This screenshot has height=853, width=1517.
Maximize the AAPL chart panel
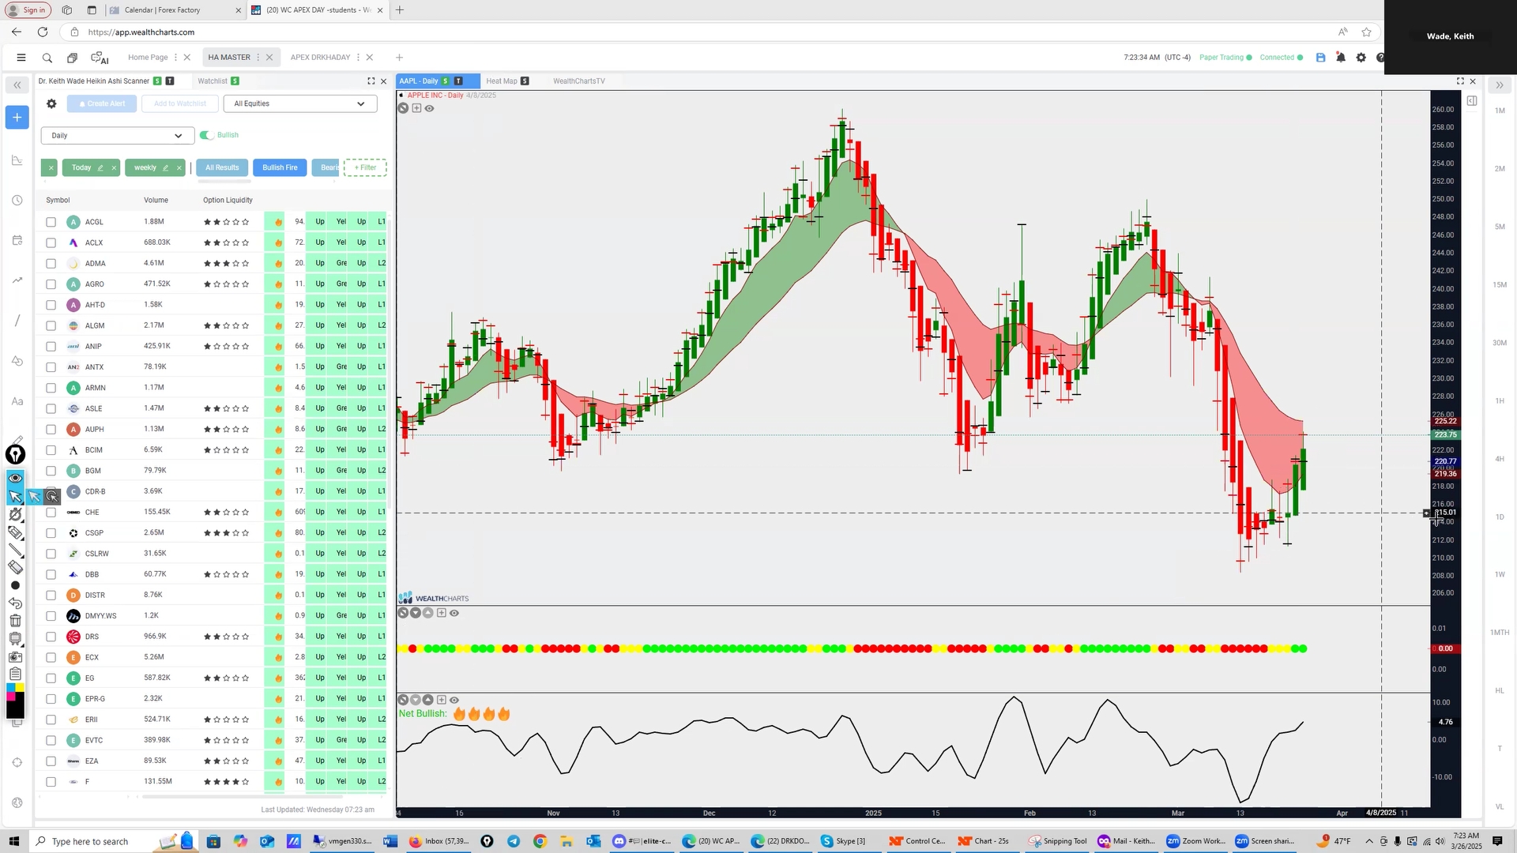coord(1460,81)
